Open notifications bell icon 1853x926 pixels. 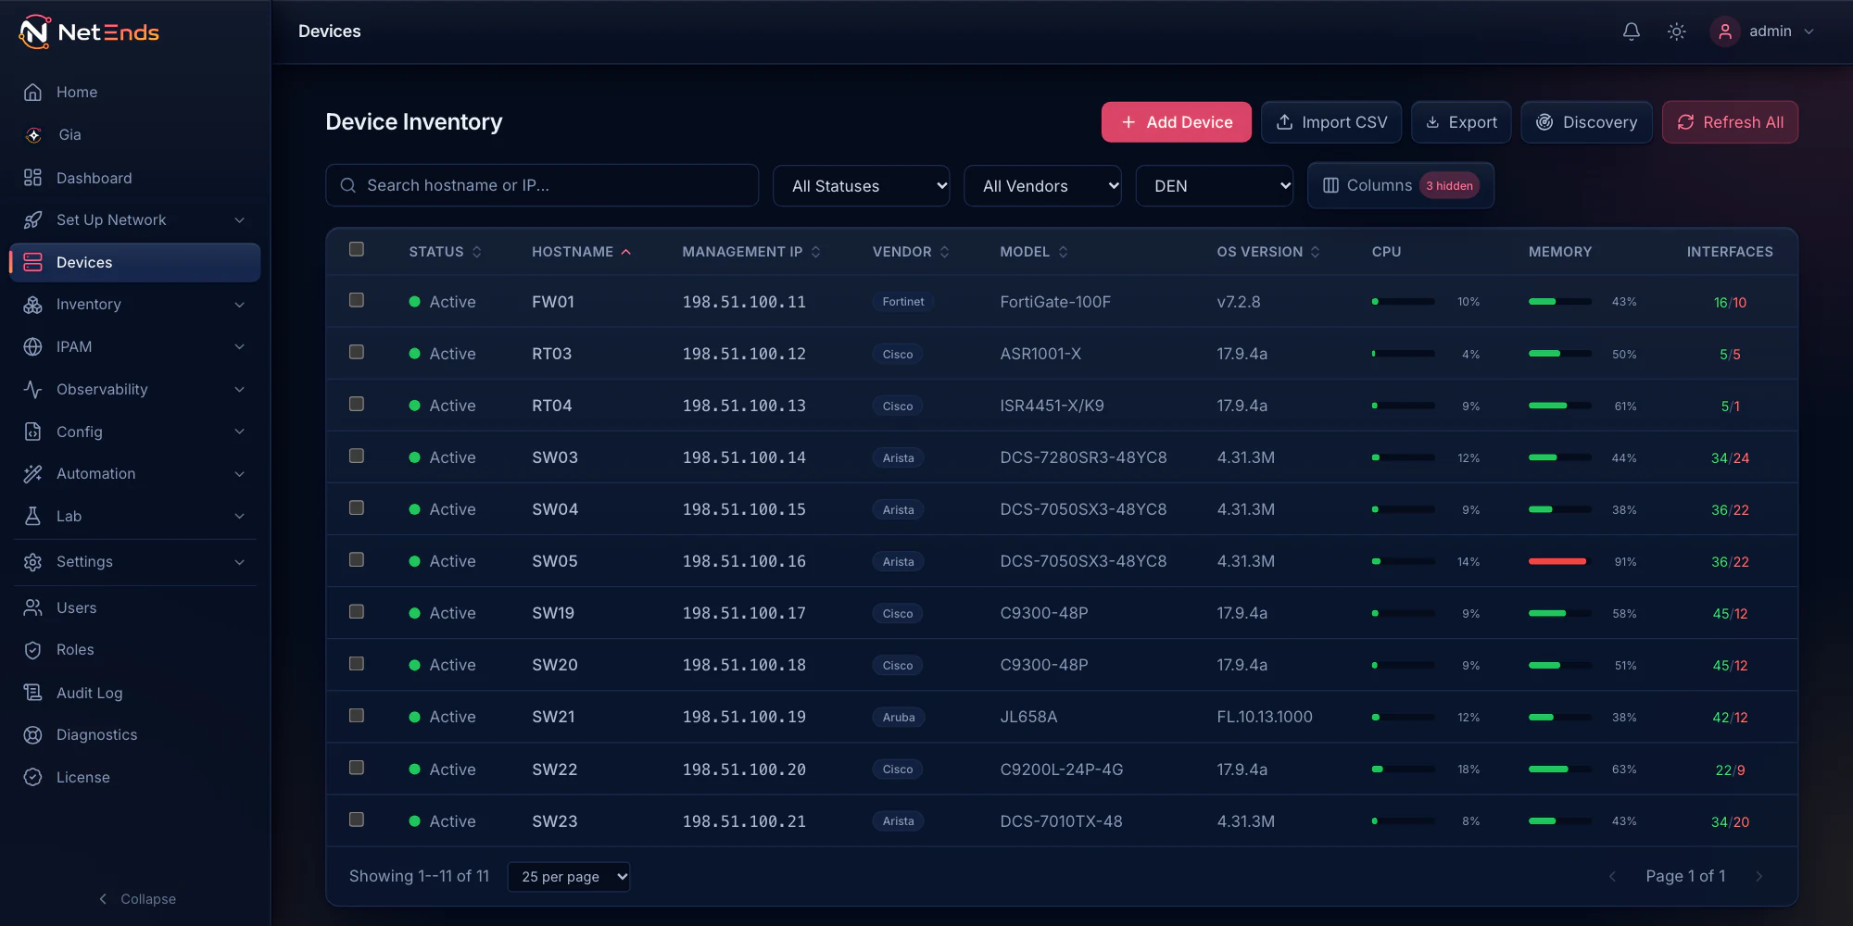(x=1632, y=31)
